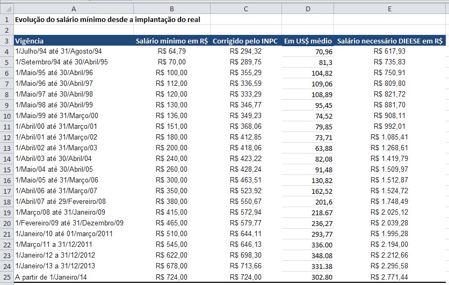This screenshot has height=285, width=449.
Task: Select column A header
Action: tap(74, 9)
